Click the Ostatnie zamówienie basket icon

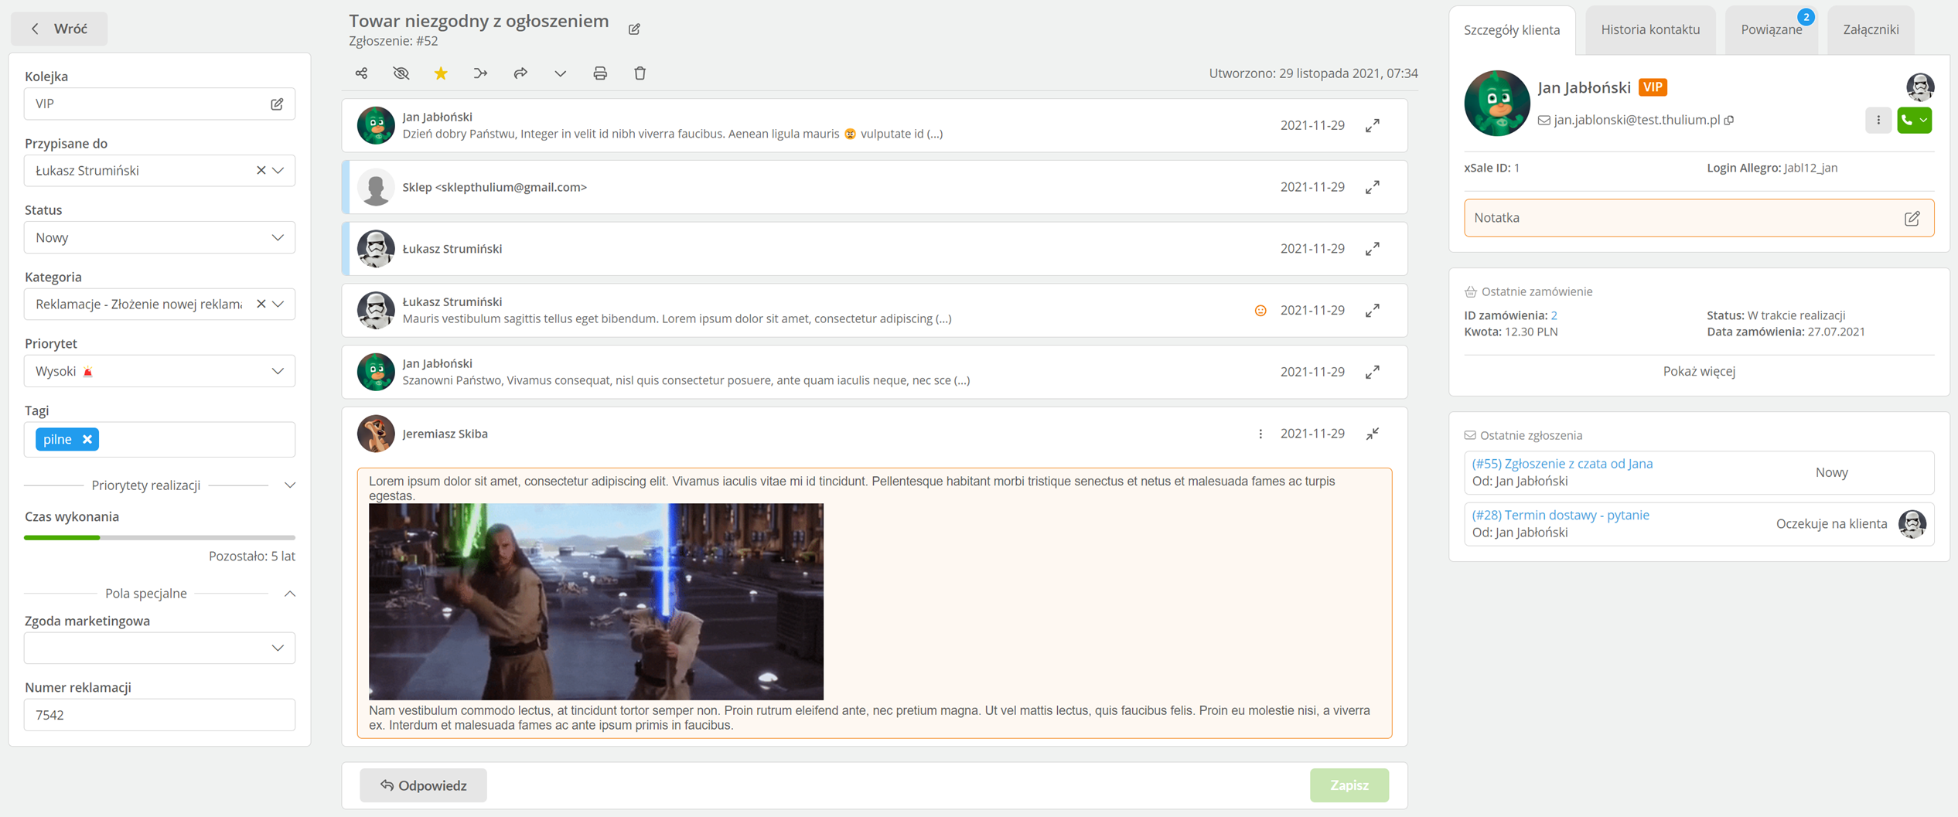pos(1470,291)
